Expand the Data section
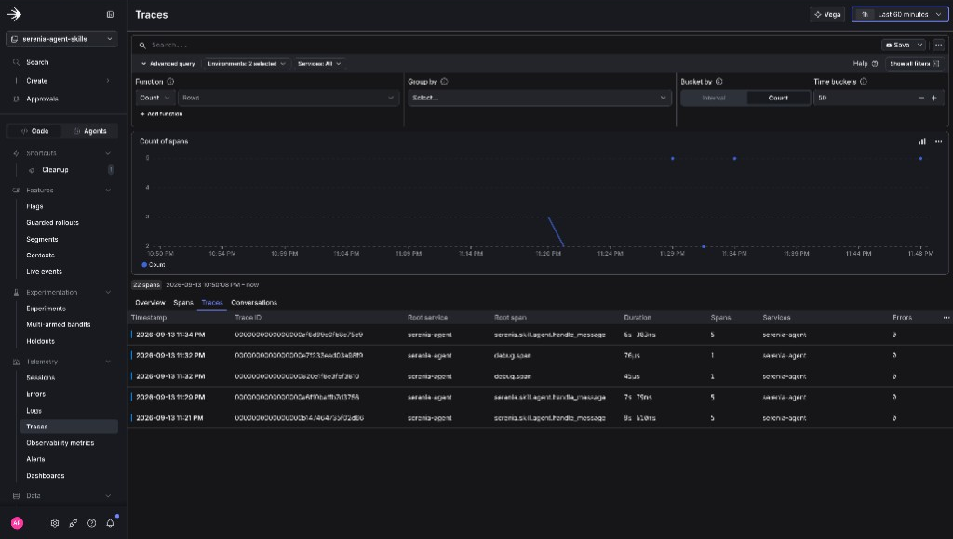 (x=108, y=496)
